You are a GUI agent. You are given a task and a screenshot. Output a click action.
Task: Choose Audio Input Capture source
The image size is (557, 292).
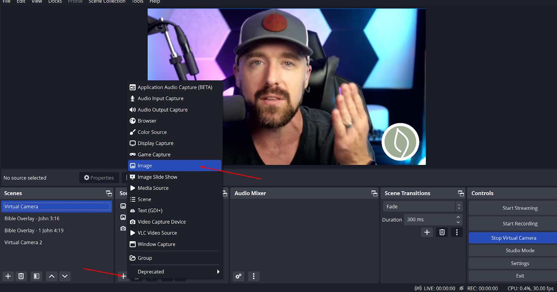[x=175, y=98]
